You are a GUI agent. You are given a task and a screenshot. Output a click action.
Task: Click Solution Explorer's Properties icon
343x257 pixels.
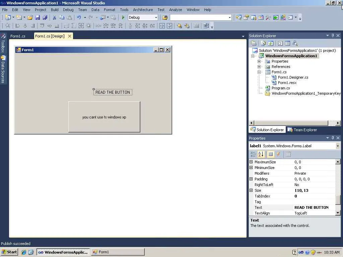tap(254, 43)
